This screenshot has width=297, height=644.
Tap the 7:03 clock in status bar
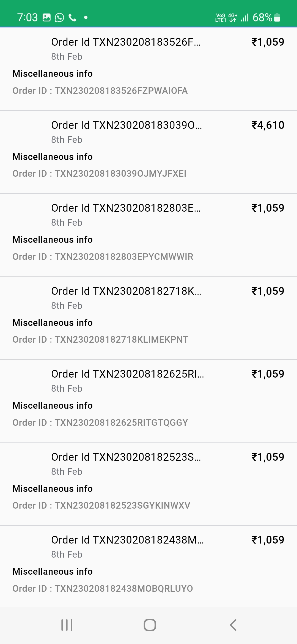[x=27, y=18]
